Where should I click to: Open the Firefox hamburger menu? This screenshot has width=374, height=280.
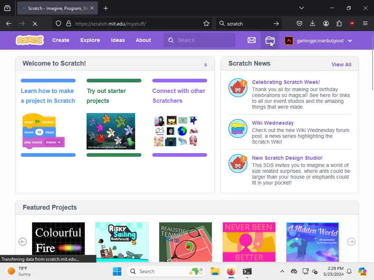coord(365,23)
